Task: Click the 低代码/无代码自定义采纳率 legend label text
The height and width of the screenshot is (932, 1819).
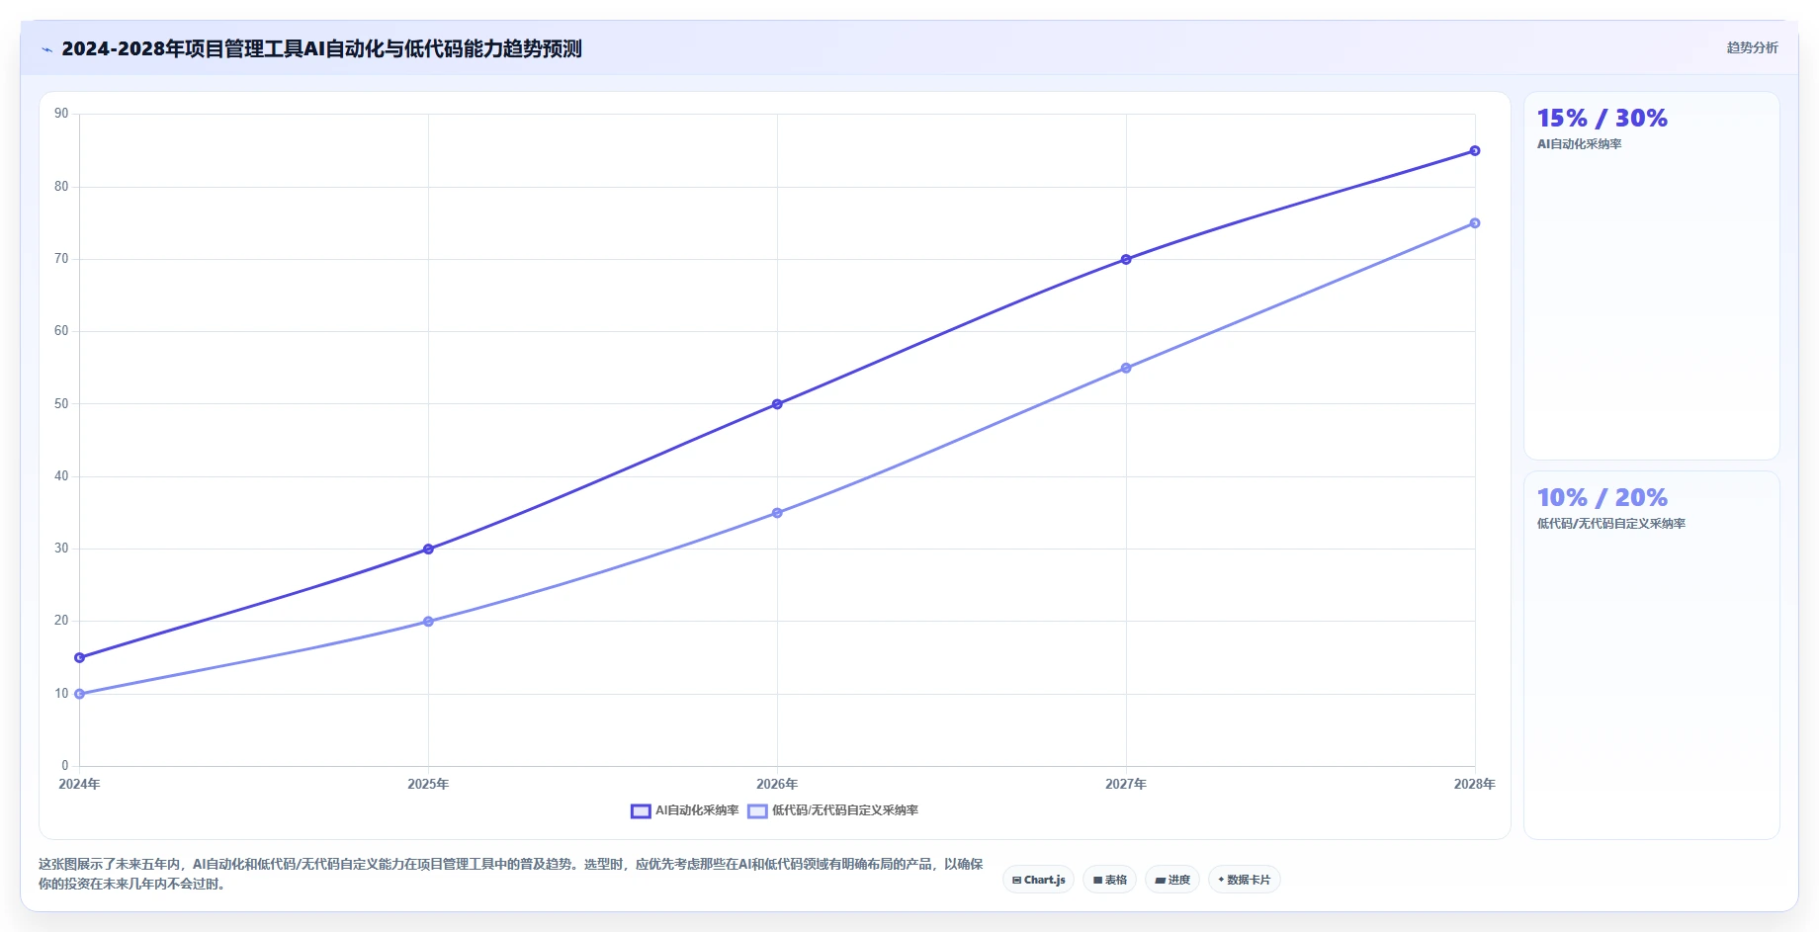Action: 845,810
